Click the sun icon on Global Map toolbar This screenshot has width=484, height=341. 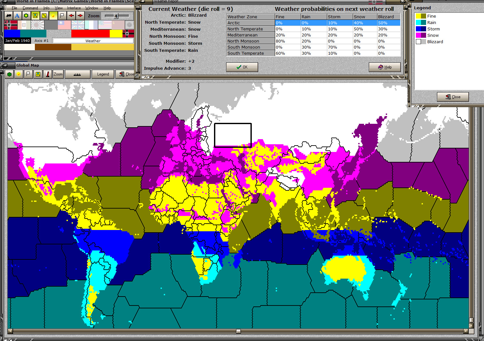[x=19, y=74]
